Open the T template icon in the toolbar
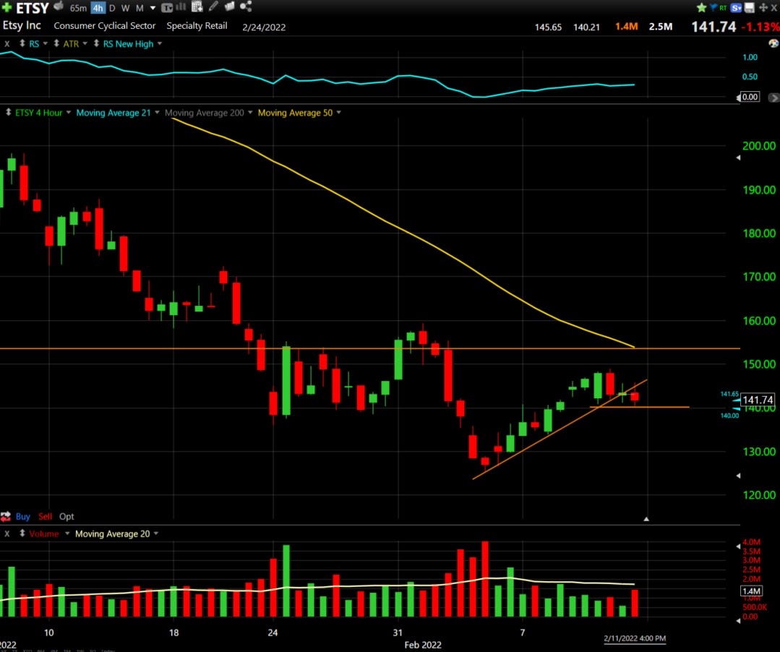The width and height of the screenshot is (780, 652). 167,7
